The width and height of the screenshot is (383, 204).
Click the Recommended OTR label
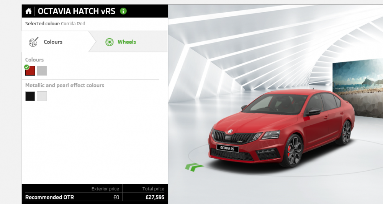(49, 197)
